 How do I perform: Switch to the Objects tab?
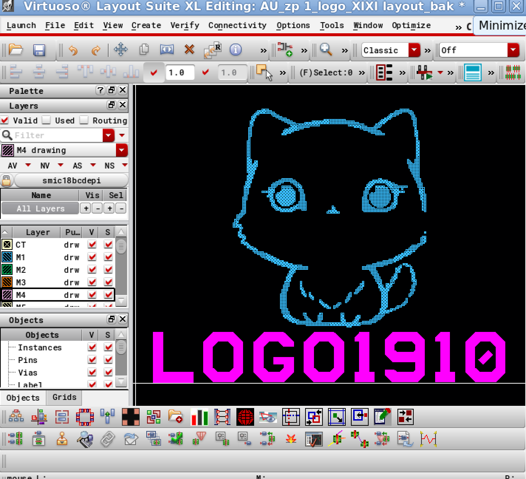pyautogui.click(x=23, y=398)
